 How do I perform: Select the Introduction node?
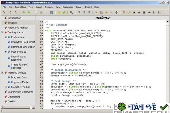(14, 18)
